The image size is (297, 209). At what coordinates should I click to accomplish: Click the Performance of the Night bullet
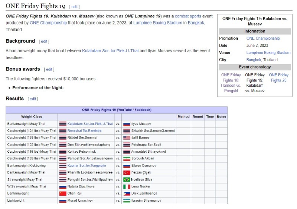[x=38, y=88]
